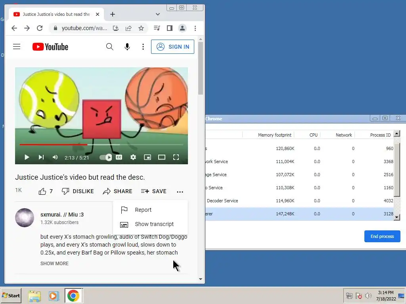Open Chrome three-dot menu
The height and width of the screenshot is (304, 406).
[x=195, y=28]
